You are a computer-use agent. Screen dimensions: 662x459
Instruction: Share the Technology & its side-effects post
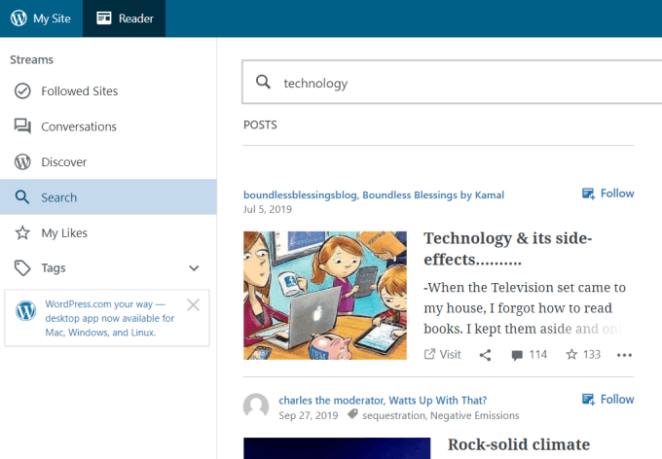point(485,355)
